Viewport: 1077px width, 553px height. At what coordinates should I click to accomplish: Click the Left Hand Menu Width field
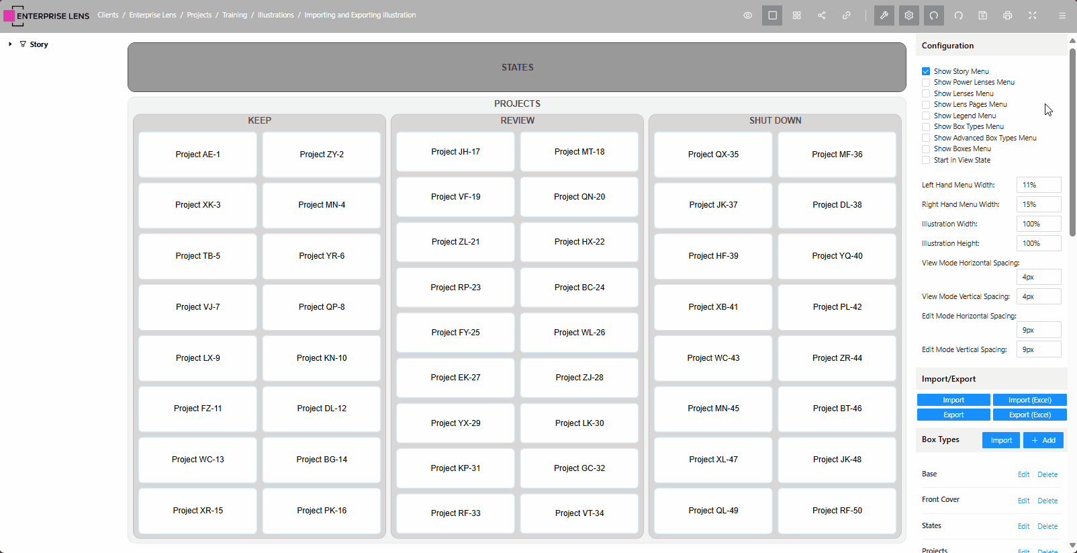point(1039,185)
